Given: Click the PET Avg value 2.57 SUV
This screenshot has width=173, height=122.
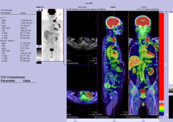Looking at the screenshot, I should (25, 48).
